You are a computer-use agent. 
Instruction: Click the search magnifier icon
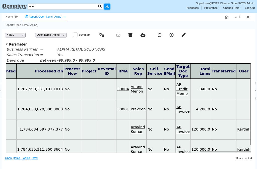pos(100,6)
